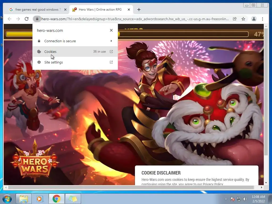Screen dimensions: 272x204
Task: Restore down the Chrome window
Action: pyautogui.click(x=253, y=5)
